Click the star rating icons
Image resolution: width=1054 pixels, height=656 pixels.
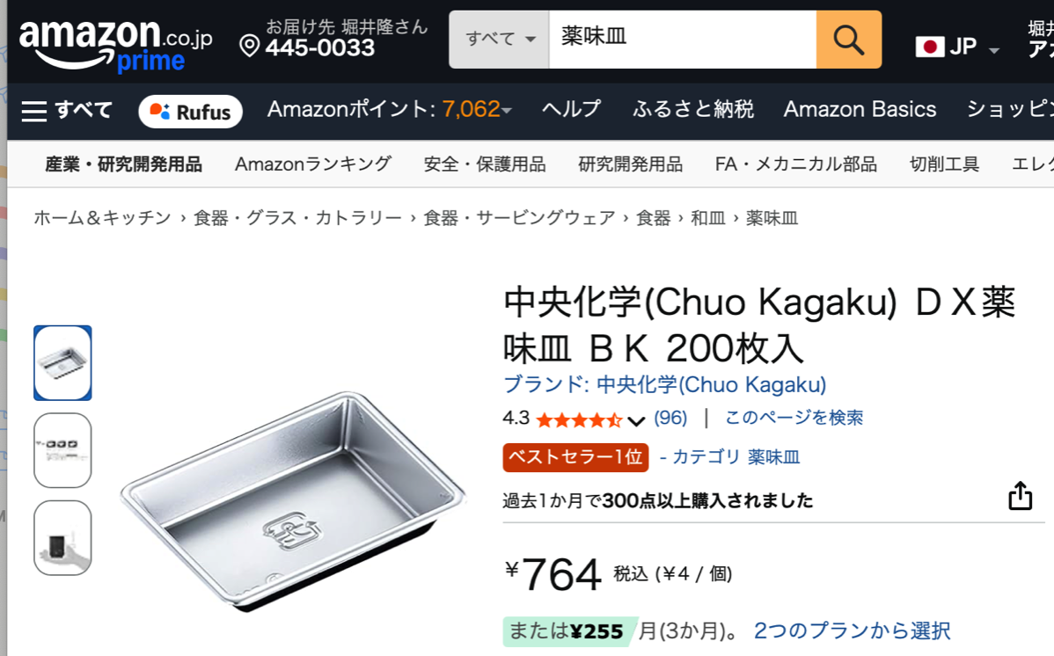point(579,419)
